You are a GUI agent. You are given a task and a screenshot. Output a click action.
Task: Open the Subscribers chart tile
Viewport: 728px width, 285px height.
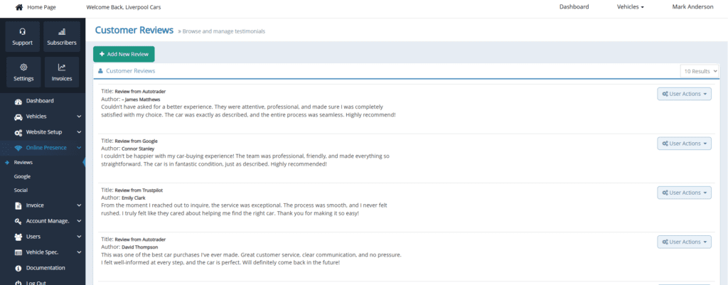coord(62,37)
